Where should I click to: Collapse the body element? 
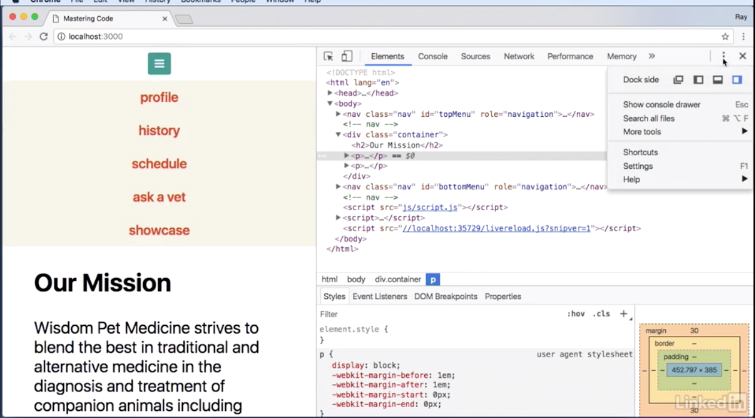(330, 104)
